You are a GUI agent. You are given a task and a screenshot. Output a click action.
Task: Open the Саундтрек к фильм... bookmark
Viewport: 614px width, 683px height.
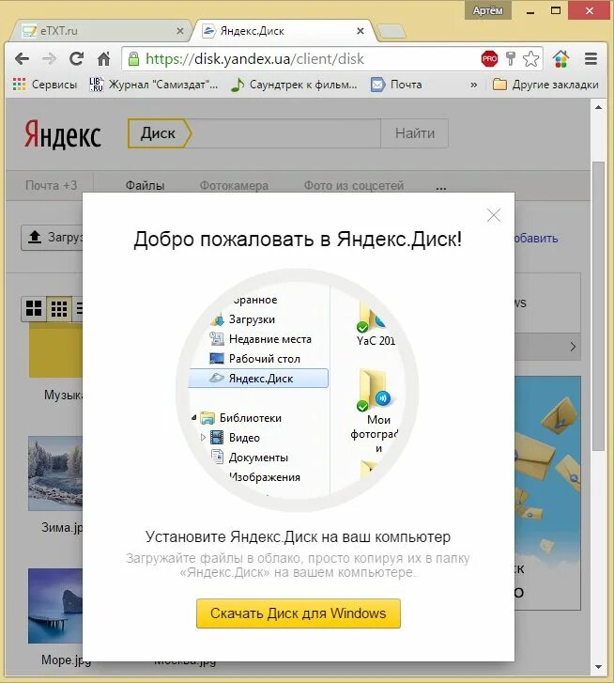coord(294,85)
